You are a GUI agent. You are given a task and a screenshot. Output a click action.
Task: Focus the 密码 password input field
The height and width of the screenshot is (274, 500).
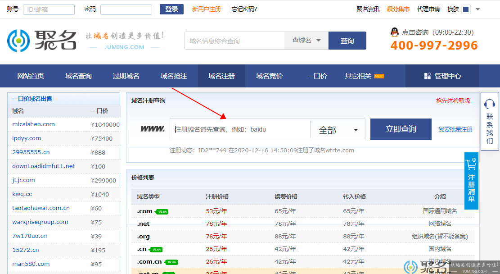[126, 9]
